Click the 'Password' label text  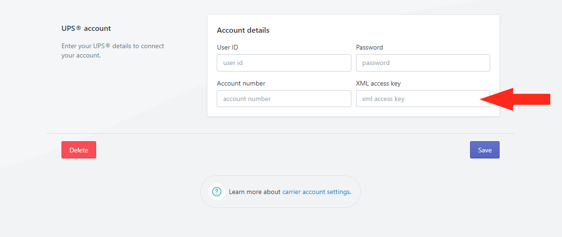point(369,47)
